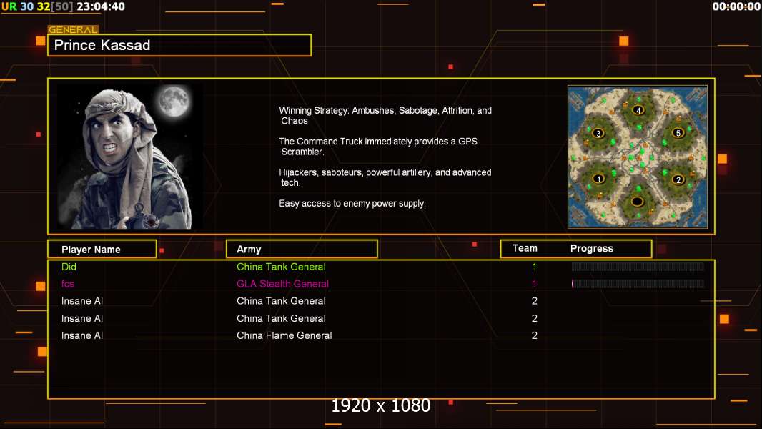This screenshot has height=429, width=762.
Task: Click the GENERAL label tag
Action: (73, 29)
